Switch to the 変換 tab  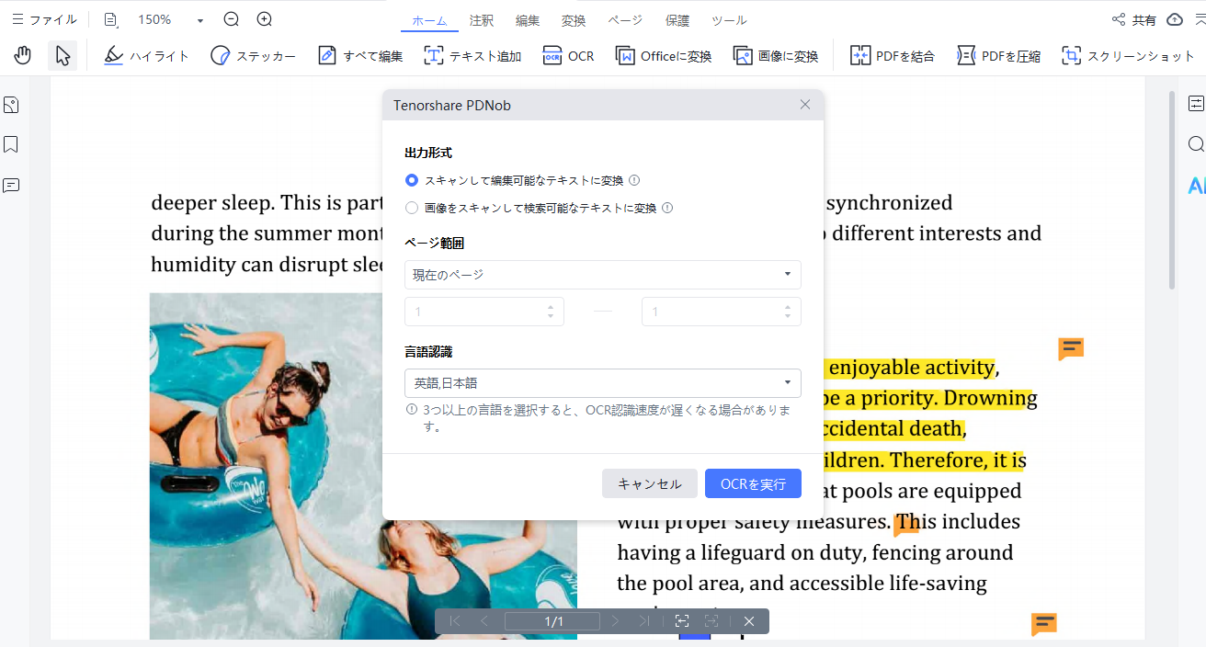(x=574, y=20)
